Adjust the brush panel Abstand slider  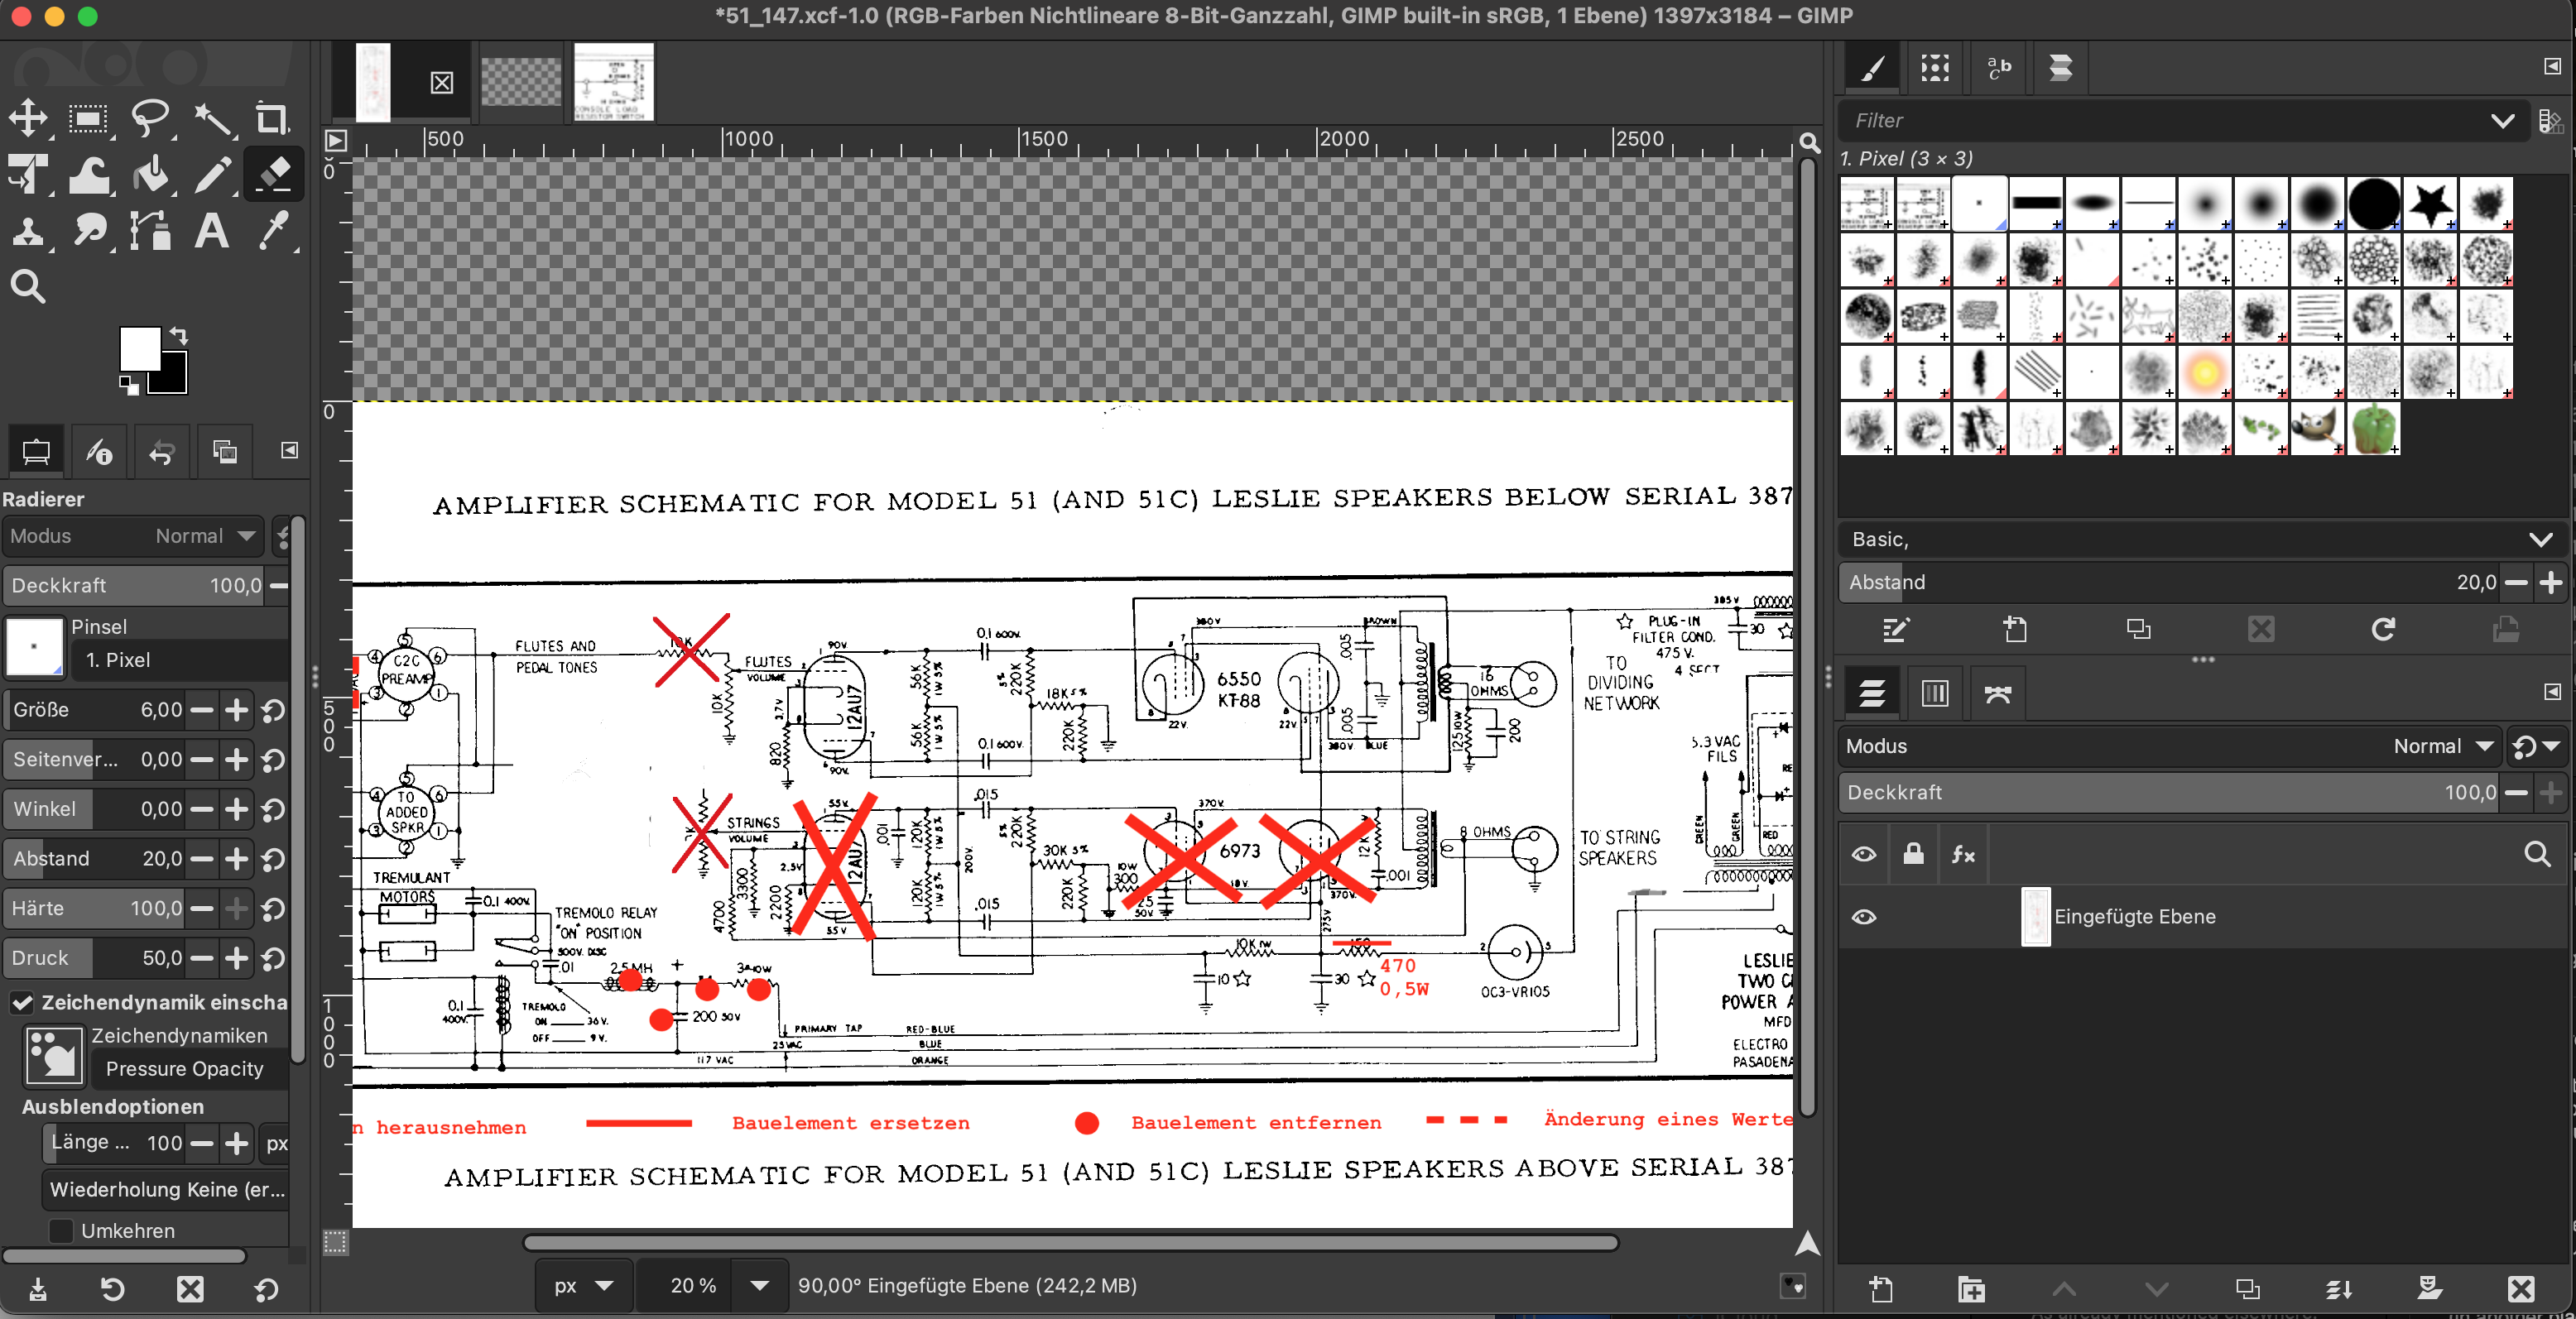2170,582
